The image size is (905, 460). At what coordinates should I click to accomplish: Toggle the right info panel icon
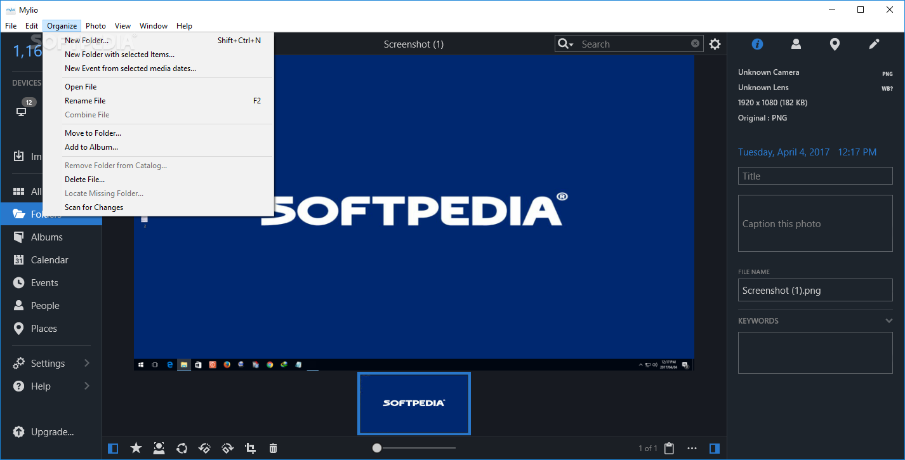point(715,449)
